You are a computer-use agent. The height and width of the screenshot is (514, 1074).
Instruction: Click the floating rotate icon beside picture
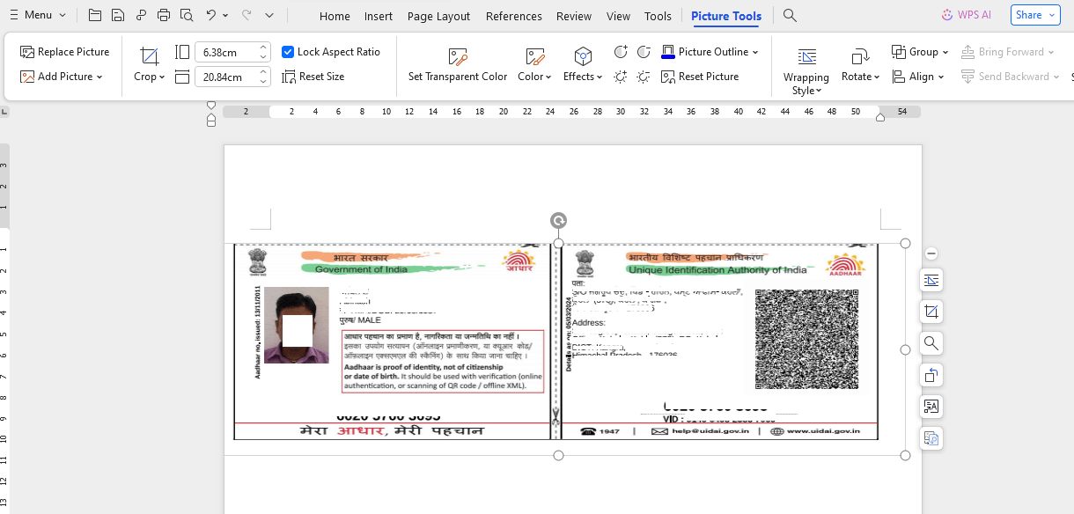coord(931,375)
